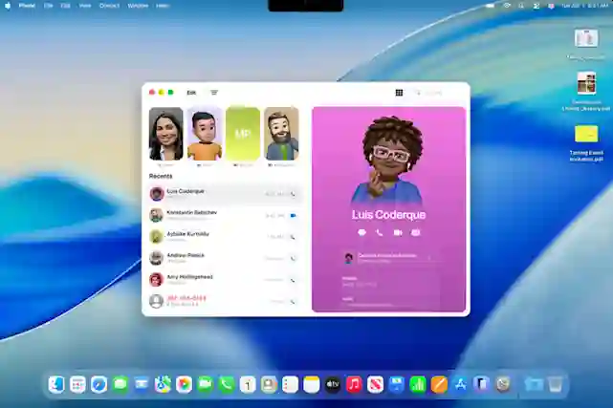Open the Apple menu
Image resolution: width=613 pixels, height=408 pixels.
click(x=8, y=6)
